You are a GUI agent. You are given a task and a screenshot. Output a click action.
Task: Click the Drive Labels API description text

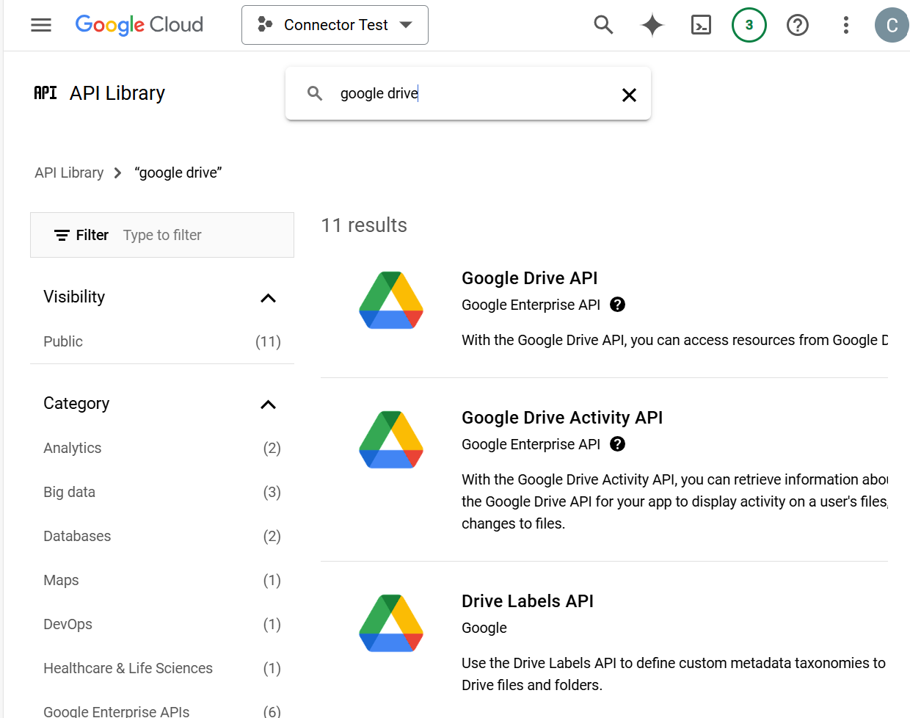coord(674,674)
